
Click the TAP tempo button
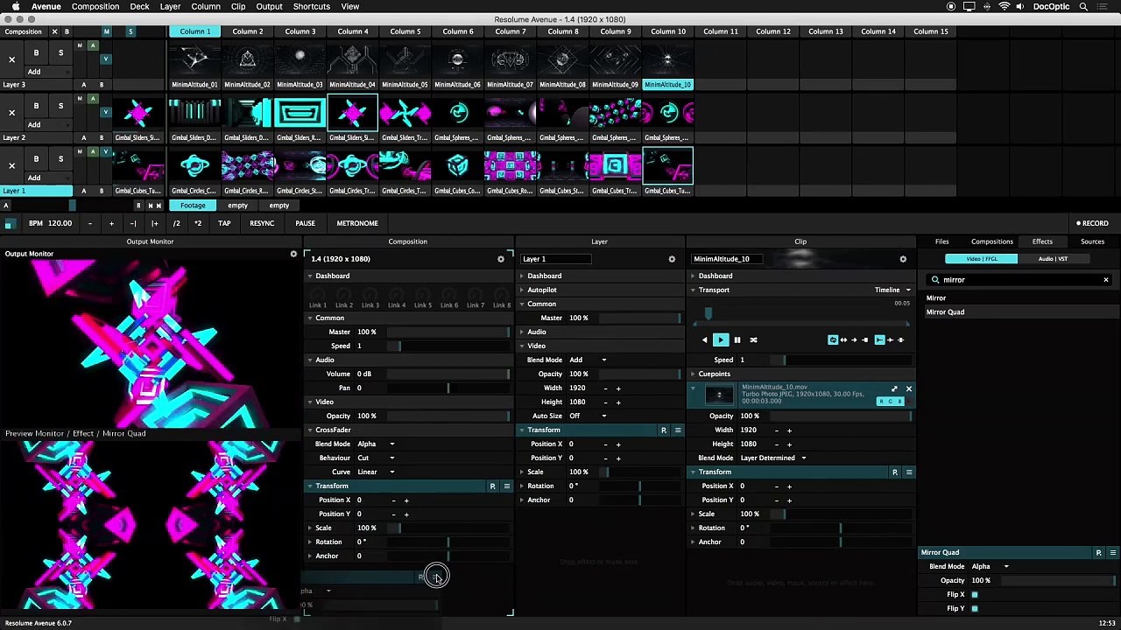(224, 223)
